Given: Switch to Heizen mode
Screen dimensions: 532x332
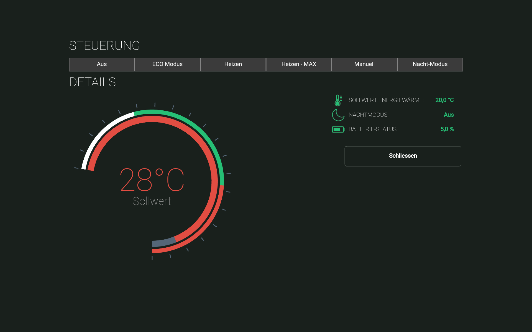Looking at the screenshot, I should click(x=233, y=64).
